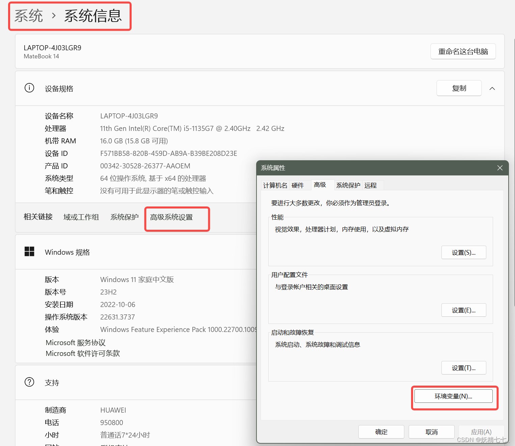The width and height of the screenshot is (515, 446).
Task: Click the MateBook 14 model text
Action: [41, 56]
